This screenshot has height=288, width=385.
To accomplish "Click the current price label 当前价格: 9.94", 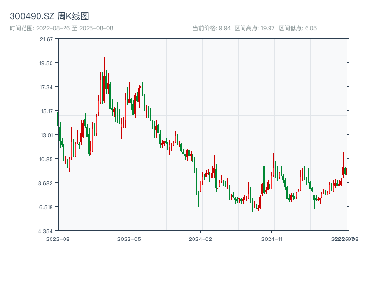I will (x=212, y=28).
